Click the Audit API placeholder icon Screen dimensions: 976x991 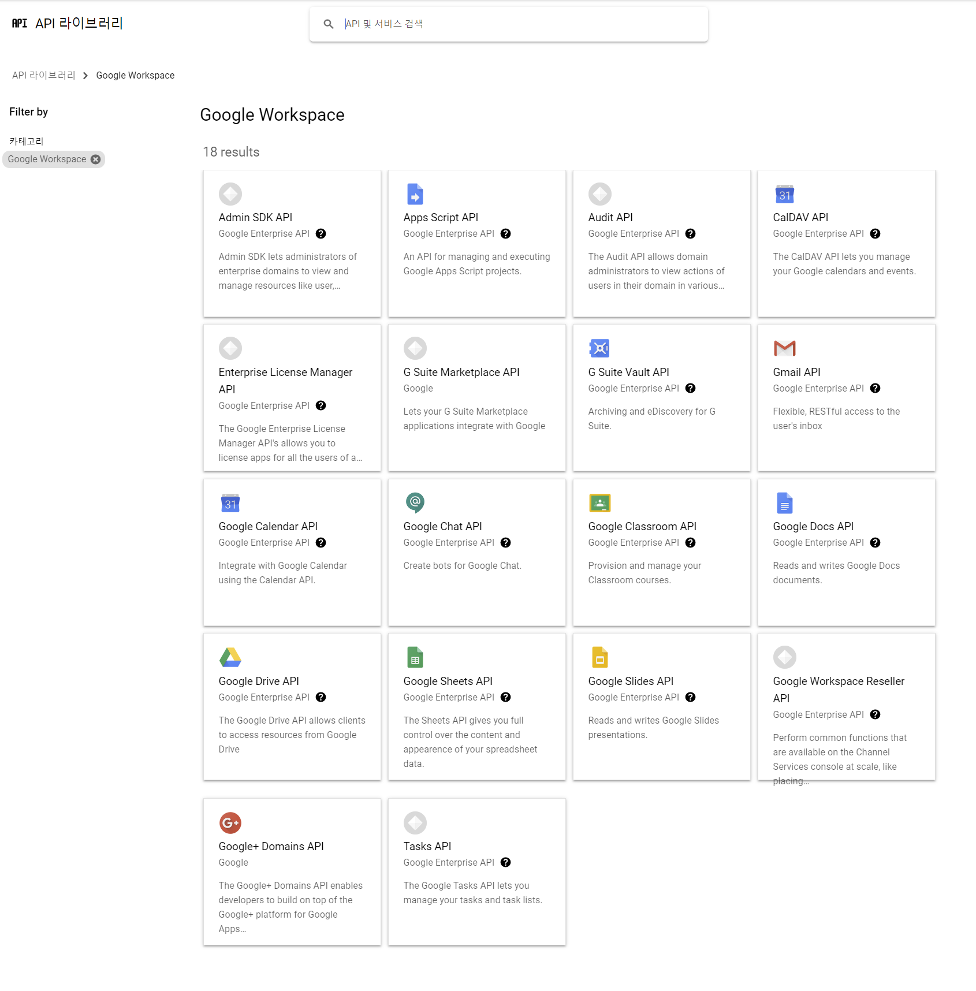[x=599, y=194]
